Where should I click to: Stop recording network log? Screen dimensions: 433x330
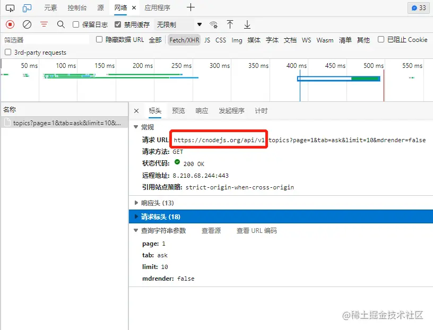pos(10,24)
